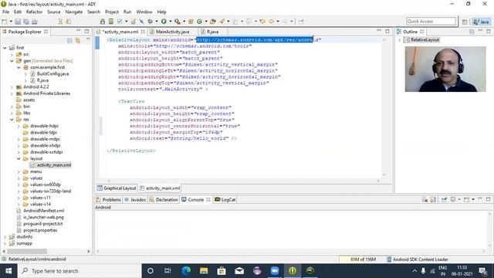Open the Window menu
Image resolution: width=494 pixels, height=278 pixels.
pyautogui.click(x=144, y=12)
